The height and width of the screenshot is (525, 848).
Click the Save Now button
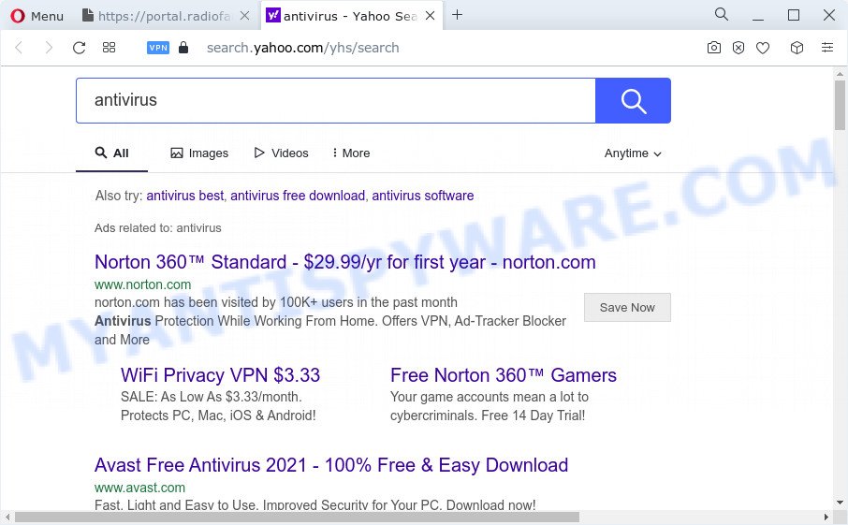click(x=627, y=308)
